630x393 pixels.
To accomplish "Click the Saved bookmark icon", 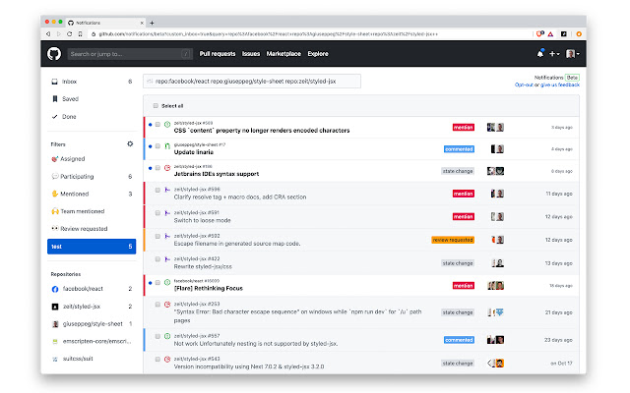I will tap(55, 98).
